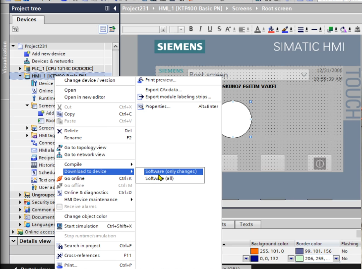Collapse the Details view section

[13, 241]
